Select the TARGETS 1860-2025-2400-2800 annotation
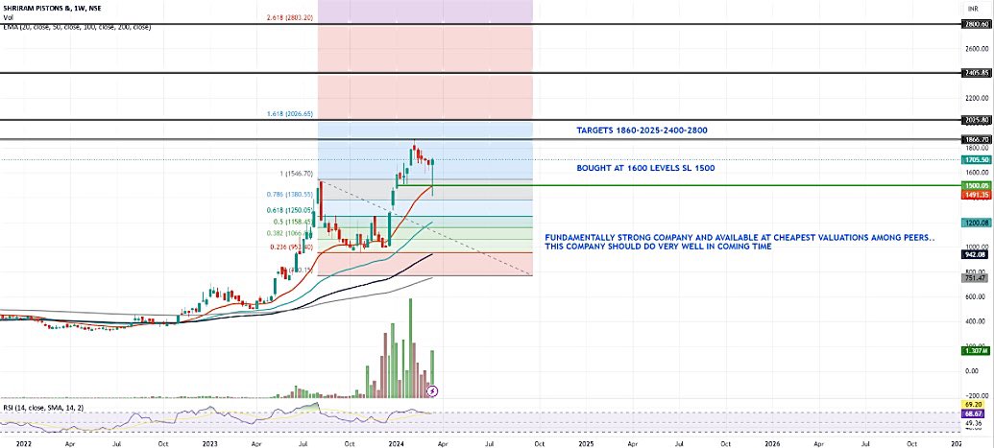994x448 pixels. tap(642, 130)
